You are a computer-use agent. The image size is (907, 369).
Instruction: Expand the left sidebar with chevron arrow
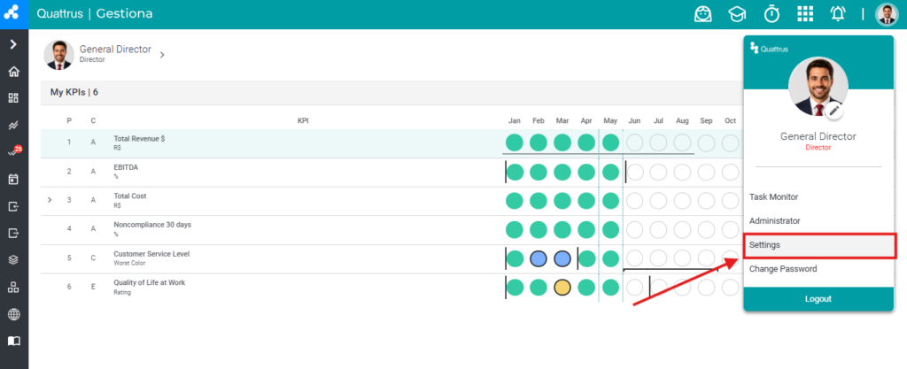pos(14,44)
